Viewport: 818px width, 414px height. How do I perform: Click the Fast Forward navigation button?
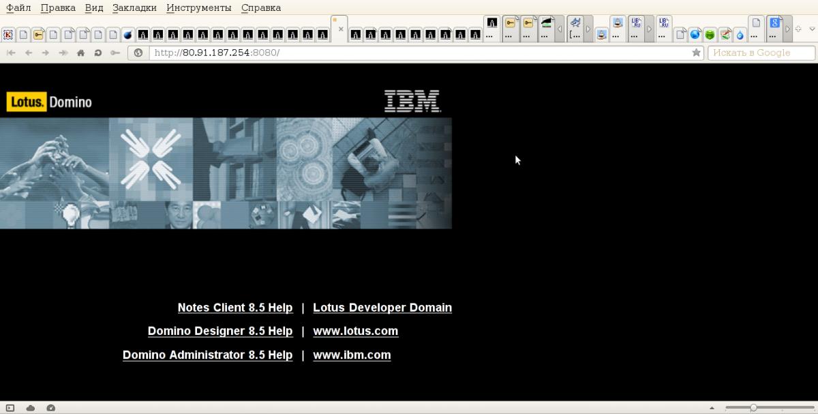pyautogui.click(x=63, y=53)
